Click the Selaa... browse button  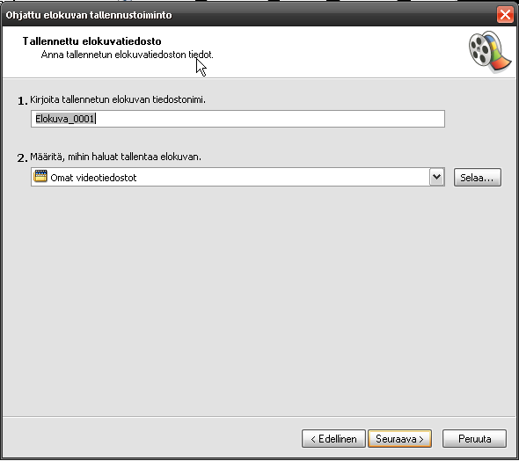click(x=478, y=178)
